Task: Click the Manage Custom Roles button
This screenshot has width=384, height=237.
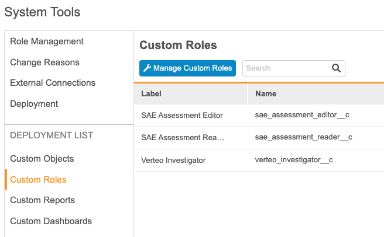Action: 187,68
